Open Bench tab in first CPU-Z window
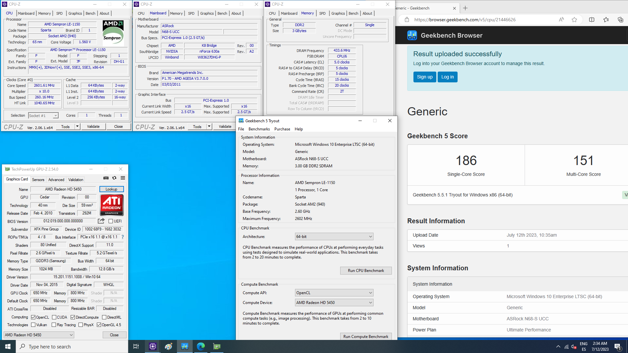The height and width of the screenshot is (353, 628). (90, 13)
